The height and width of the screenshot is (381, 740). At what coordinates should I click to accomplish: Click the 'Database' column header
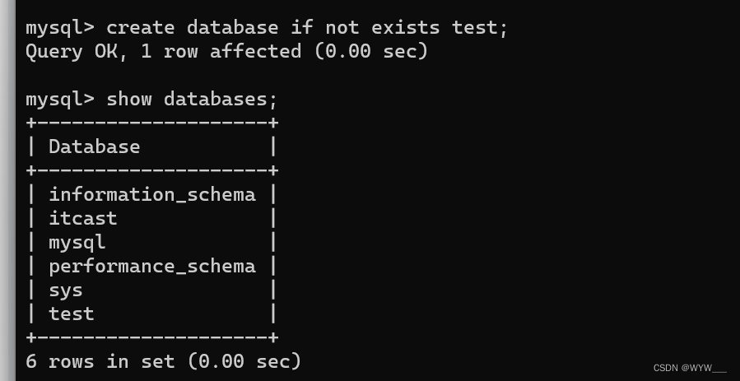click(x=94, y=146)
